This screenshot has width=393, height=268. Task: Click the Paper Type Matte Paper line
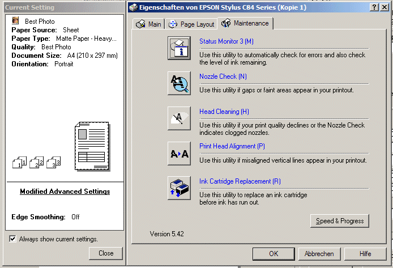click(64, 39)
